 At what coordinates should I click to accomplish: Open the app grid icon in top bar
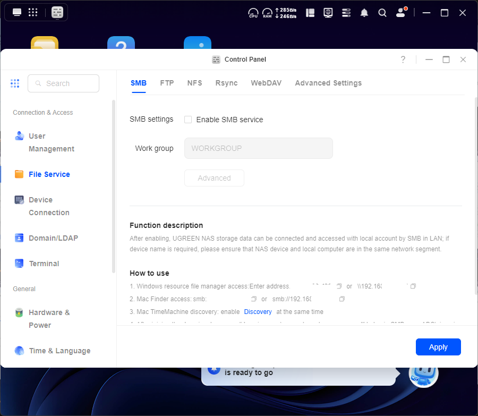point(33,12)
